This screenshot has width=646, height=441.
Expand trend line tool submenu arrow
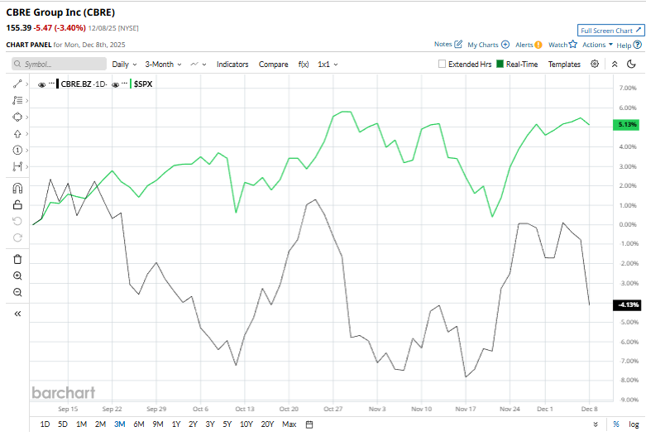(x=26, y=84)
